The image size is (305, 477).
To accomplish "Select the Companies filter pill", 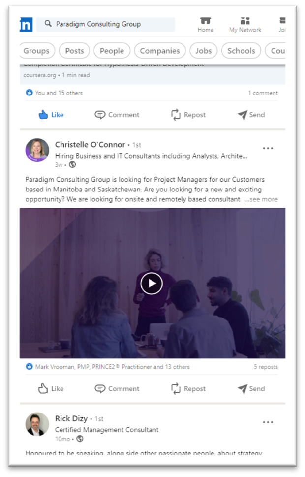I will (x=160, y=51).
